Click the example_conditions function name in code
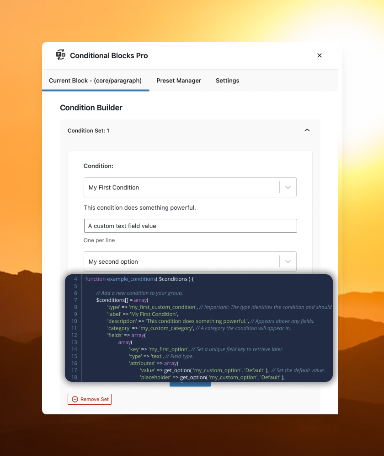This screenshot has width=384, height=456. [x=131, y=279]
